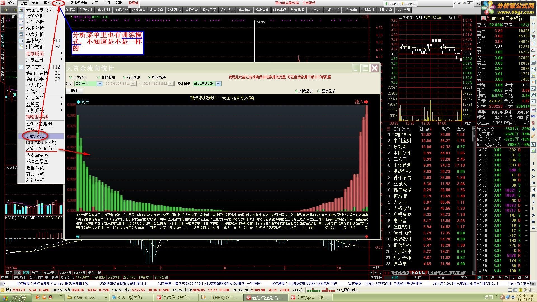
Task: Open the end date dropdown
Action: point(171,84)
